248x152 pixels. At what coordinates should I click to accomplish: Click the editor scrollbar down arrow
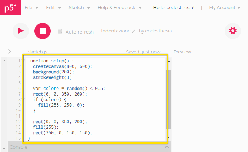(x=169, y=138)
